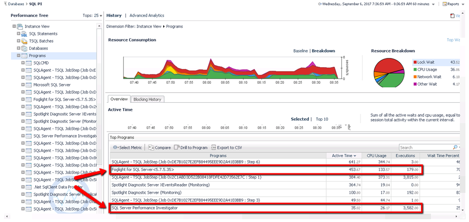The width and height of the screenshot is (469, 222).
Task: Click the Export to CSV icon
Action: (213, 148)
